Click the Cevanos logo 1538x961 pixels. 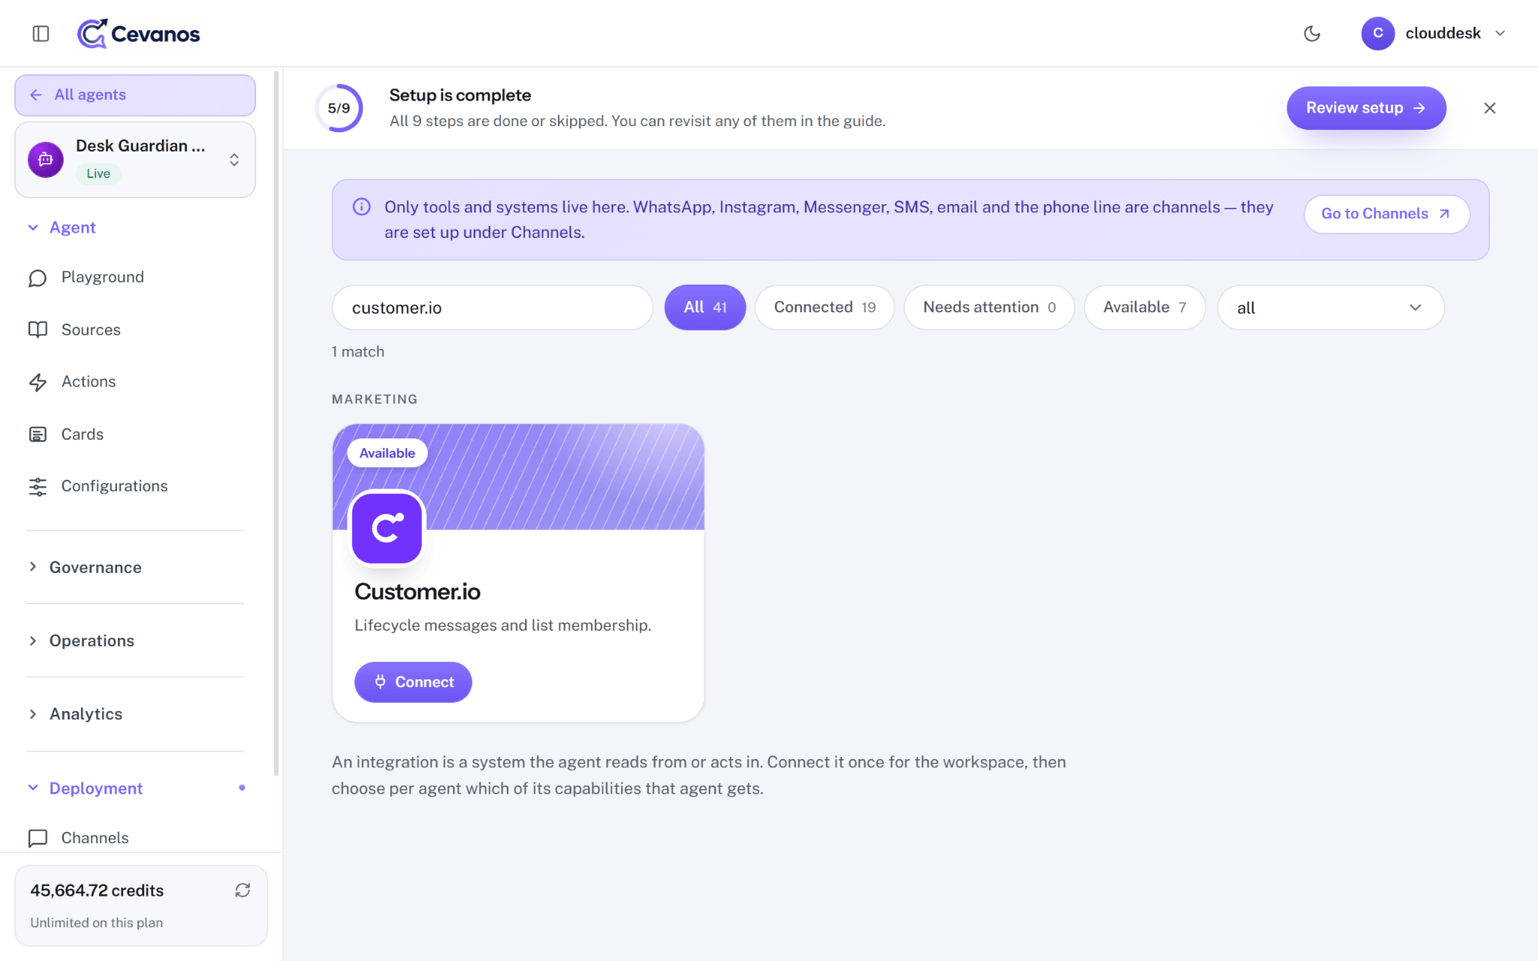138,33
